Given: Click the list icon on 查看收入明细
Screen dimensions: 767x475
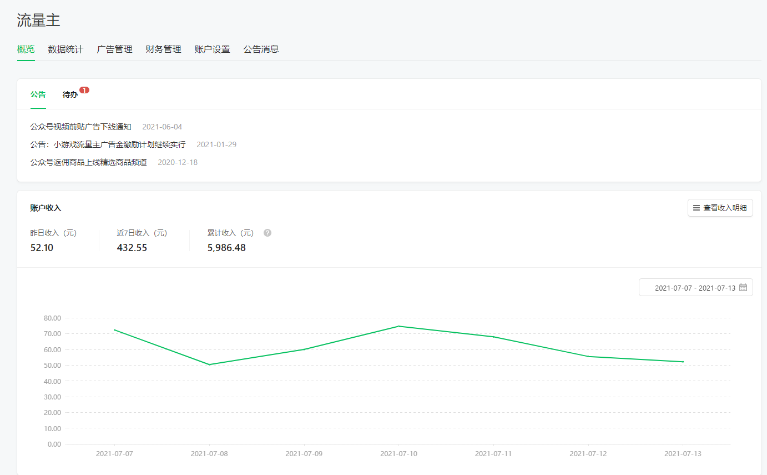Looking at the screenshot, I should tap(697, 208).
